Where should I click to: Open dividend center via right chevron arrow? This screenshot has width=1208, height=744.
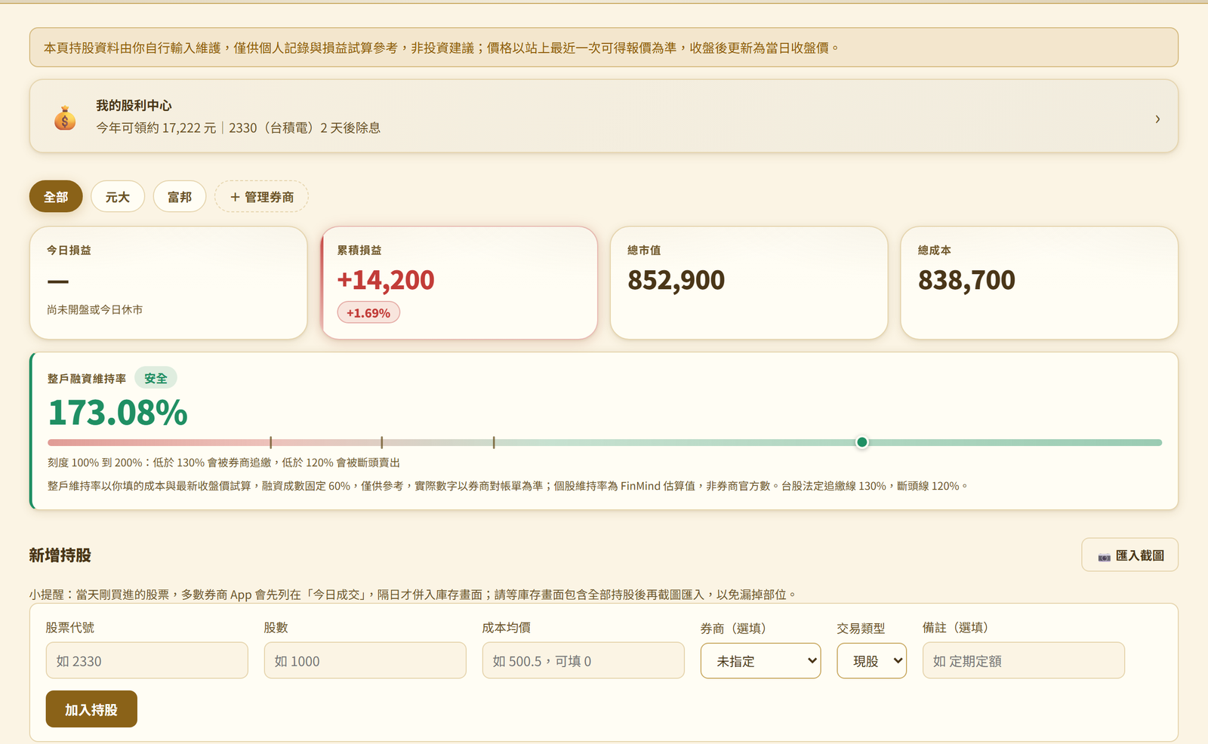[x=1157, y=119]
